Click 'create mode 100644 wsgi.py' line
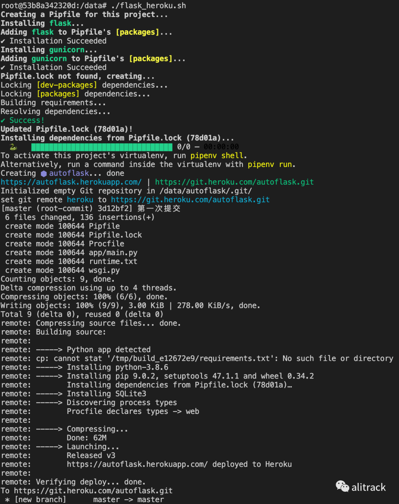 62,270
